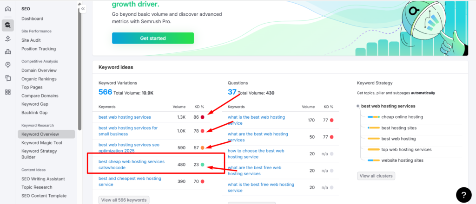The image size is (476, 204).
Task: Click the Get started button
Action: pos(152,38)
